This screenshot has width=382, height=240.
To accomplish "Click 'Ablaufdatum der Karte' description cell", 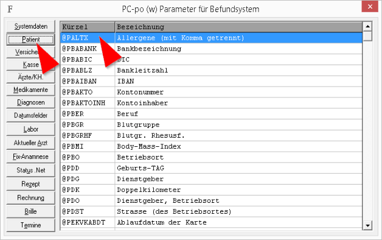I will (238, 222).
